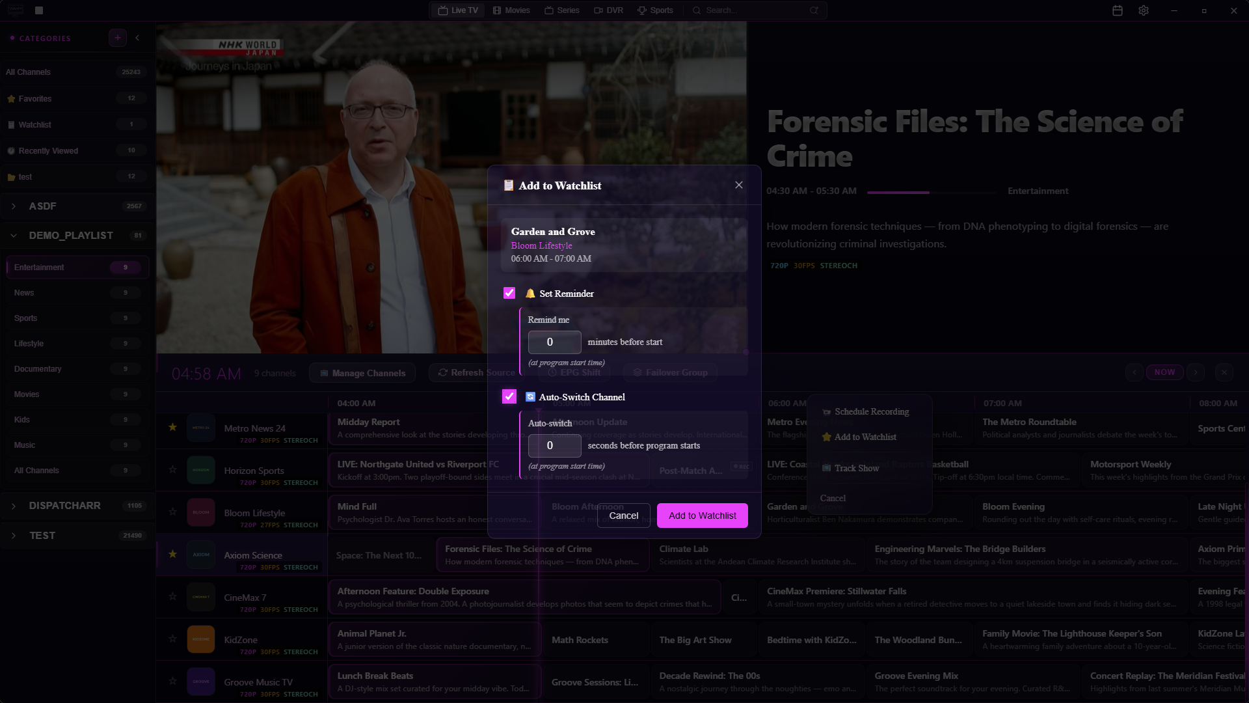Click the app logo in the title bar

(x=15, y=10)
